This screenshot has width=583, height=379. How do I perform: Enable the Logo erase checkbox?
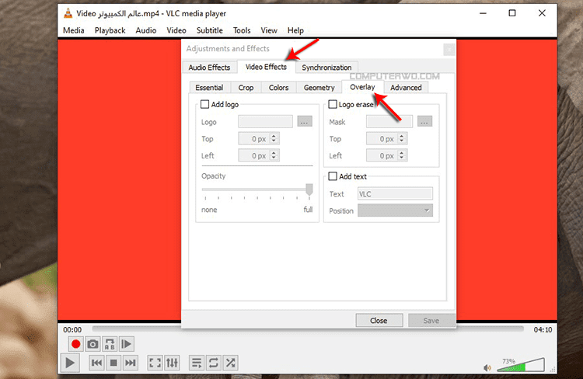coord(333,104)
